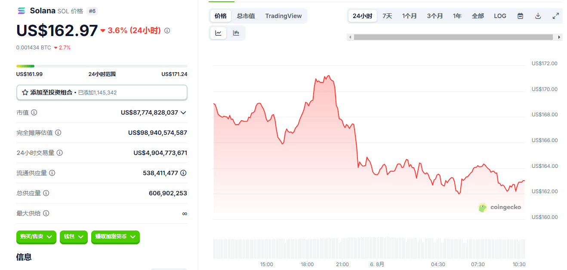Screen dimensions: 567x270
Task: Show info for 市值 (market cap)
Action: click(x=34, y=112)
